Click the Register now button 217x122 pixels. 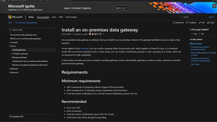(121, 8)
